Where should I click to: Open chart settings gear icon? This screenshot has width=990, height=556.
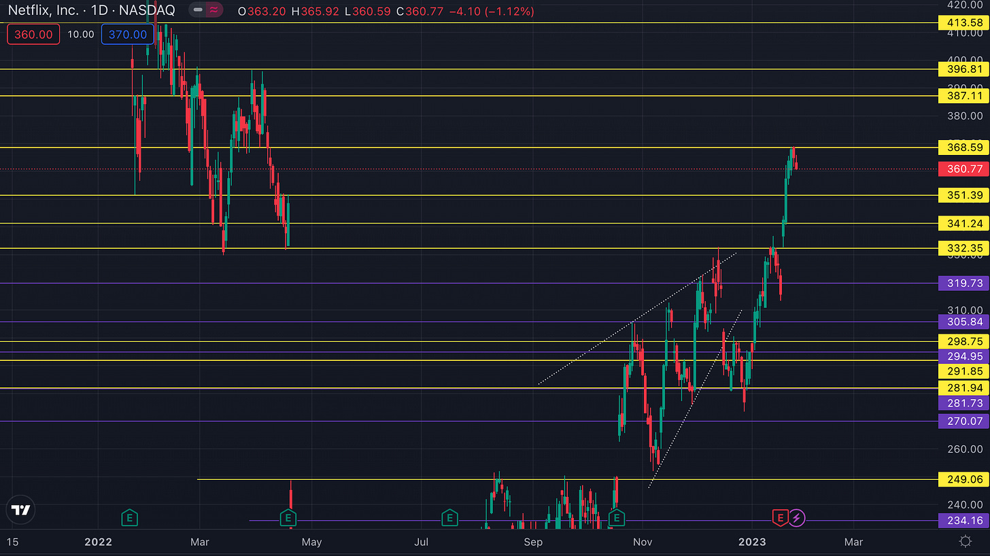point(965,541)
